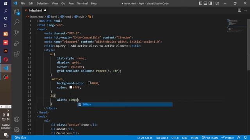The height and width of the screenshot is (140, 250).
Task: Split the editor to the right
Action: 239,10
